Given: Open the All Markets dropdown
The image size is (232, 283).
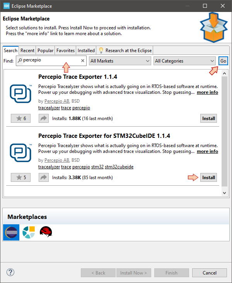Looking at the screenshot, I should tap(120, 61).
